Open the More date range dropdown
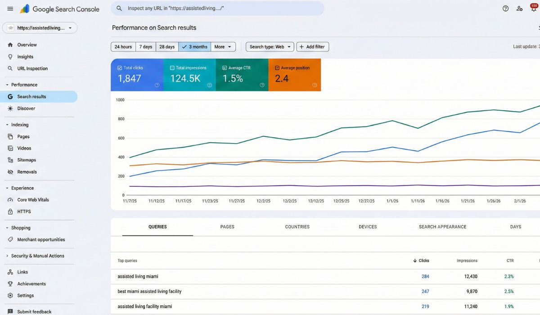This screenshot has height=315, width=540. click(223, 46)
